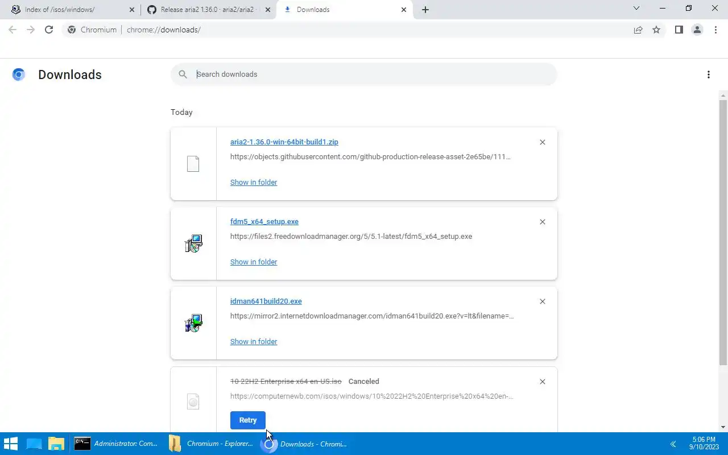Open the new tab plus button
Image resolution: width=728 pixels, height=455 pixels.
(425, 10)
